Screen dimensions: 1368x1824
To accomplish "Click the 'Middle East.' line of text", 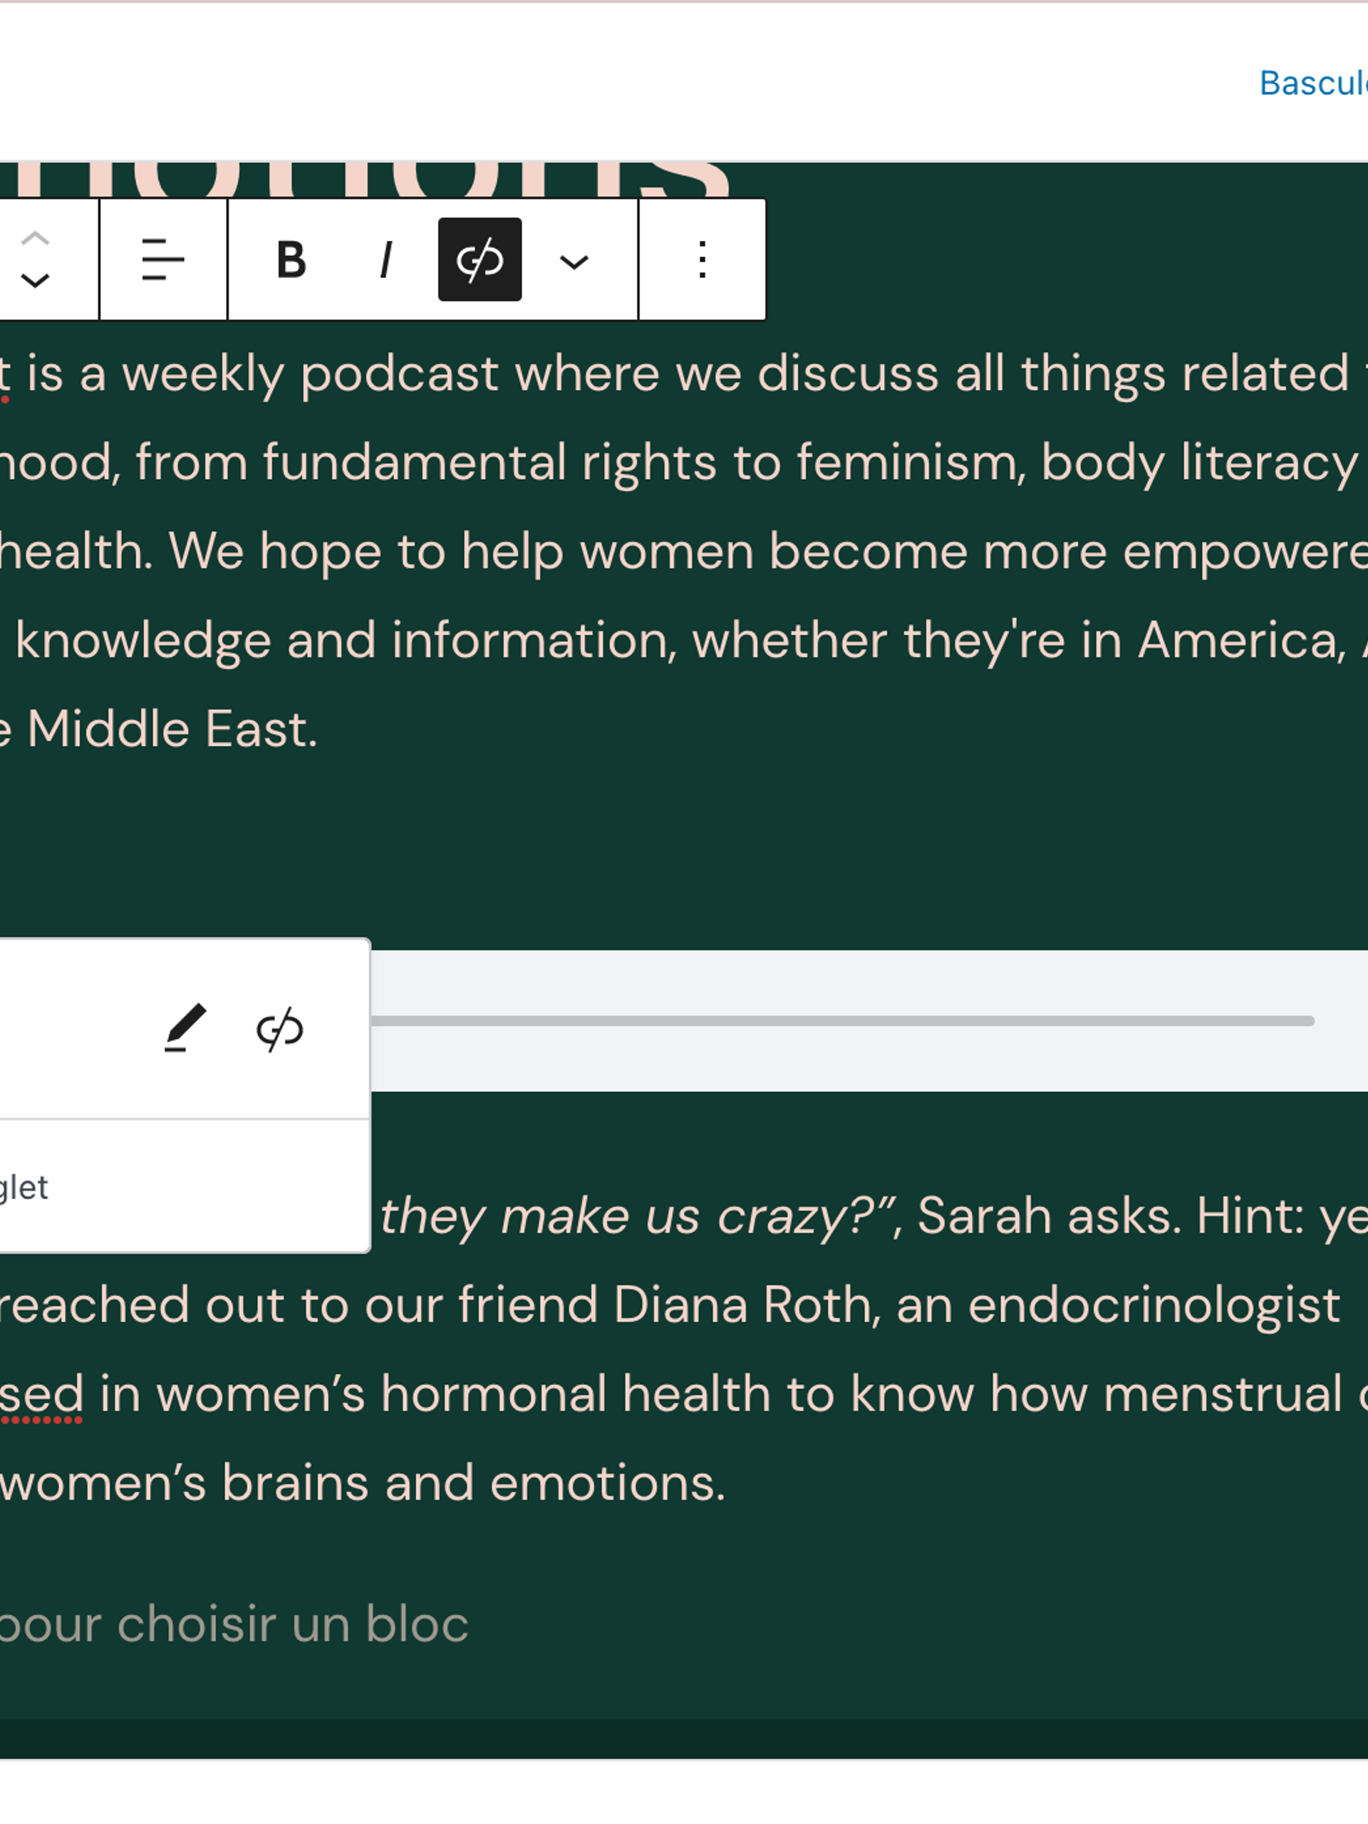I will 172,730.
